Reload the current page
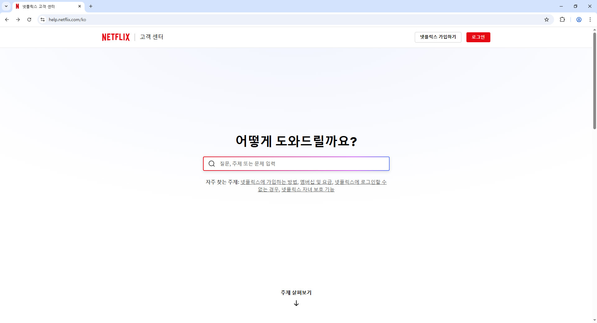597x323 pixels. [x=29, y=19]
